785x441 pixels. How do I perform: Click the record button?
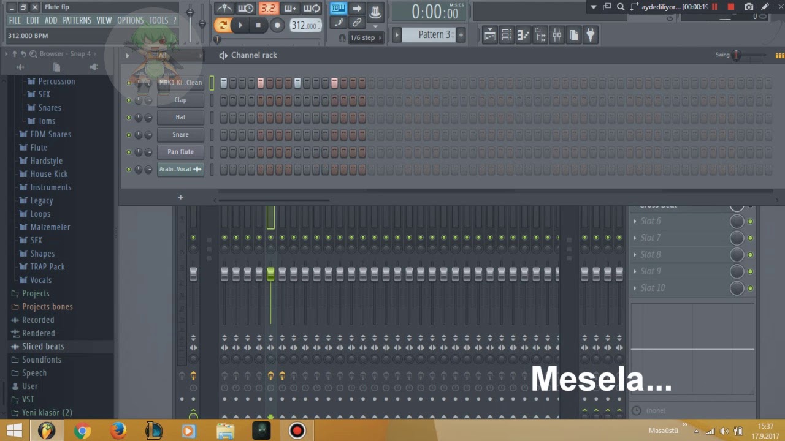coord(277,25)
